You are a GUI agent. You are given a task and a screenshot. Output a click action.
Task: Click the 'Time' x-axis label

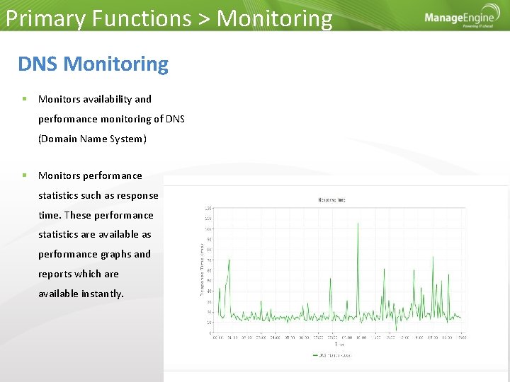[x=339, y=344]
